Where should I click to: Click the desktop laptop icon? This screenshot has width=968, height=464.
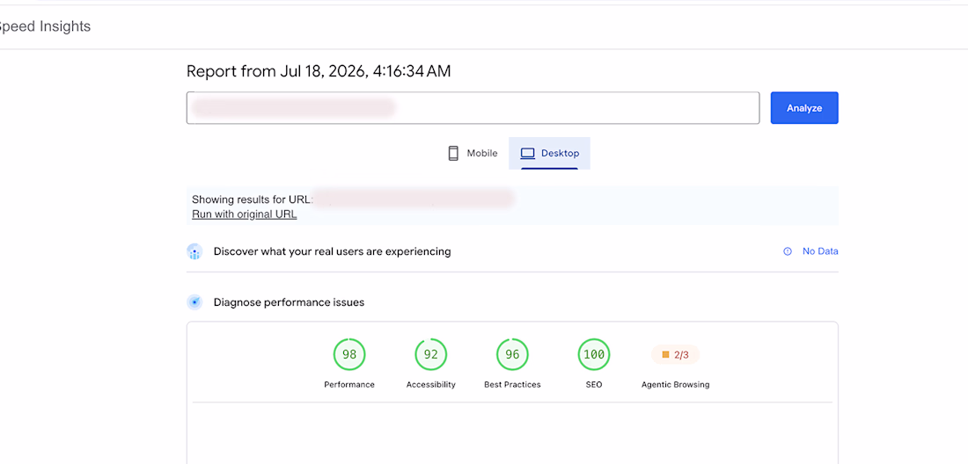tap(527, 154)
